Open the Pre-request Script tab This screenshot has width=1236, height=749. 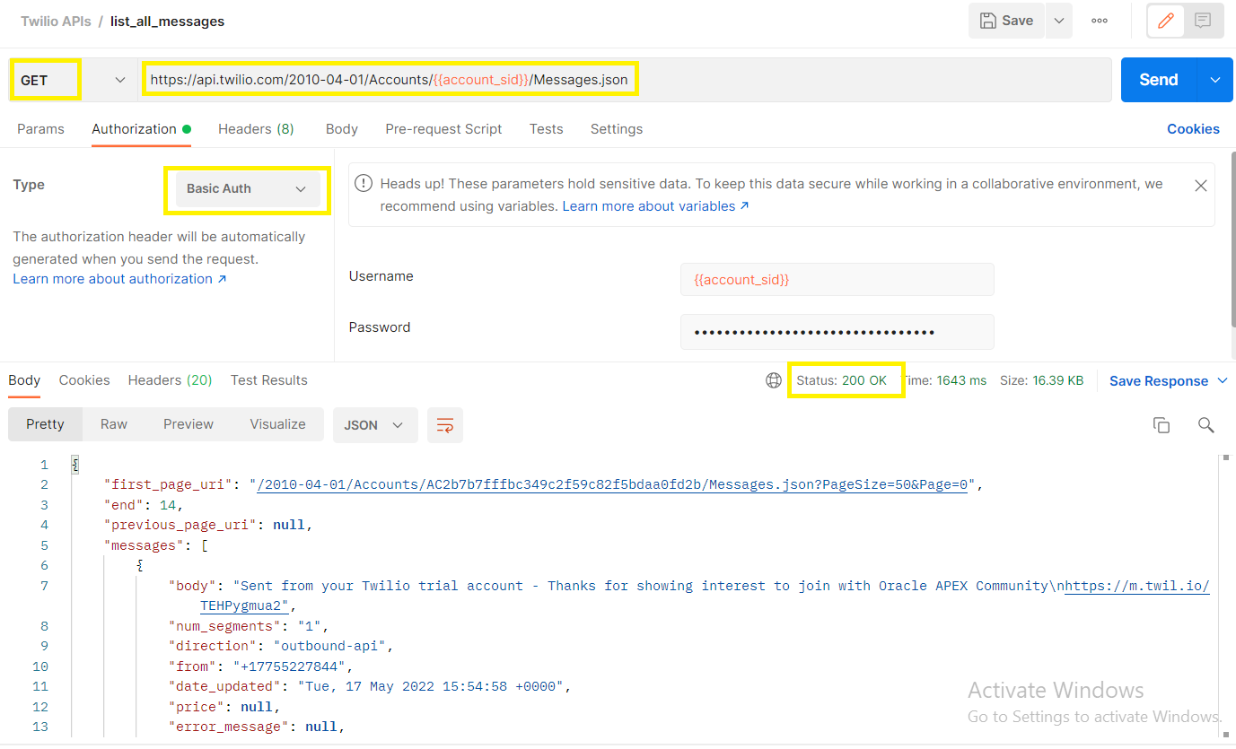[443, 129]
